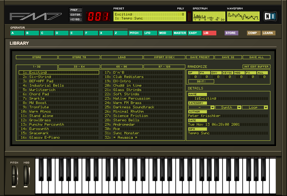The height and width of the screenshot is (196, 287).
Task: Switch to presets 97 - 128 tab
Action: point(164,67)
